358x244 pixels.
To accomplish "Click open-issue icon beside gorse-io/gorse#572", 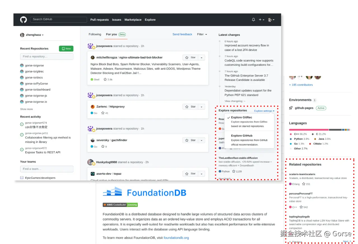I will coord(22,150).
